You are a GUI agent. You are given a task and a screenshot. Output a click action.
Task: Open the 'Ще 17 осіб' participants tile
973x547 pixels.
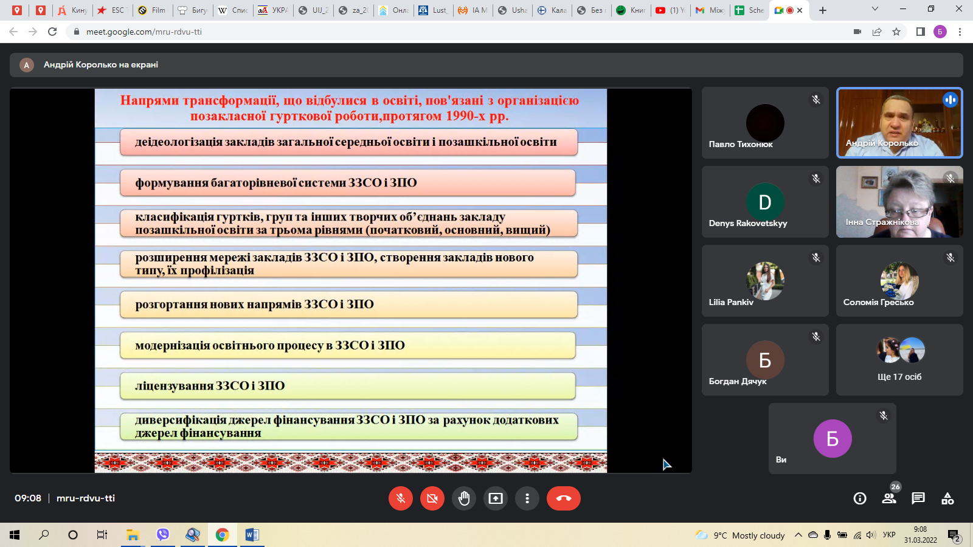[899, 360]
